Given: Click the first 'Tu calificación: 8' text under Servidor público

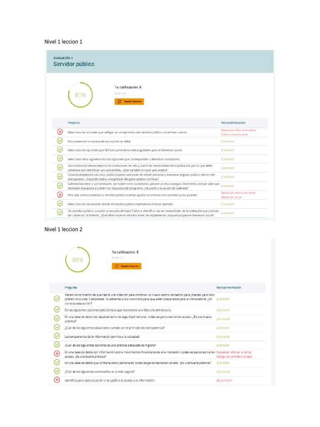Looking at the screenshot, I should pyautogui.click(x=127, y=87).
